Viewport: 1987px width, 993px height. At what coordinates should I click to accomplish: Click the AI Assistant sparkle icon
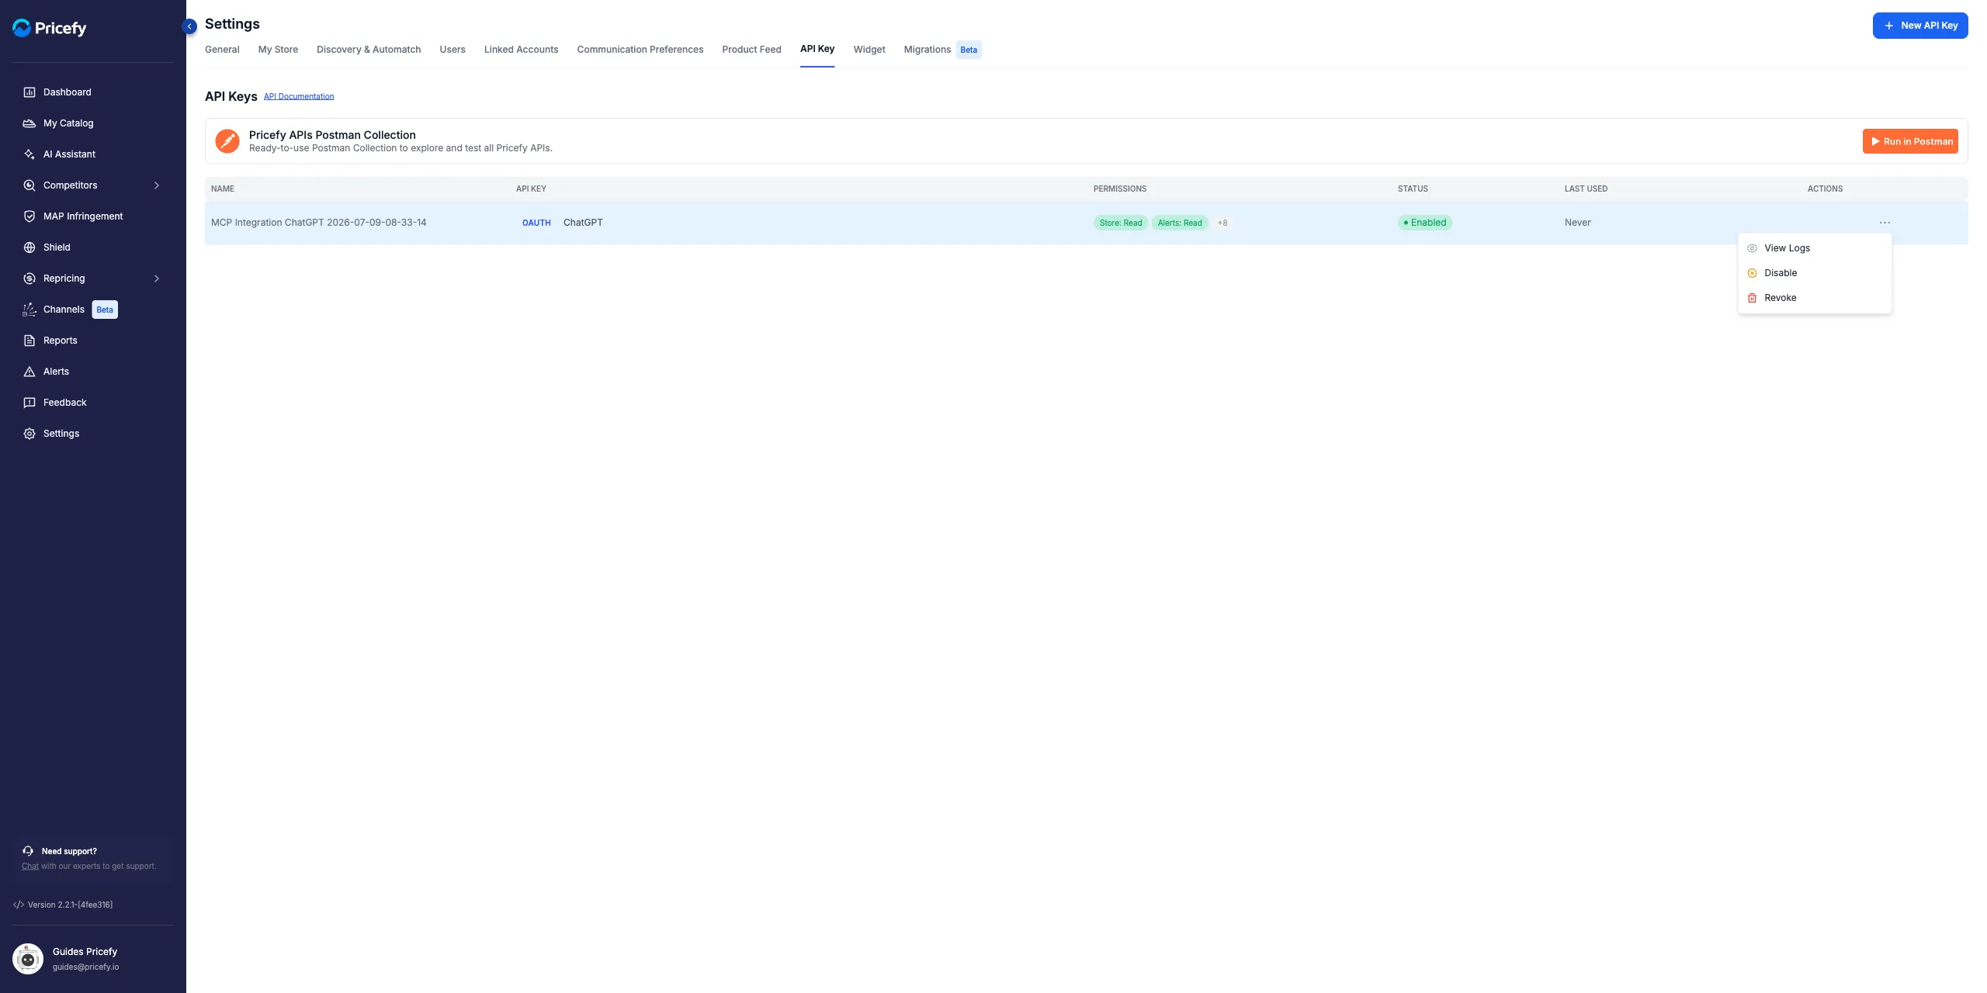click(29, 154)
